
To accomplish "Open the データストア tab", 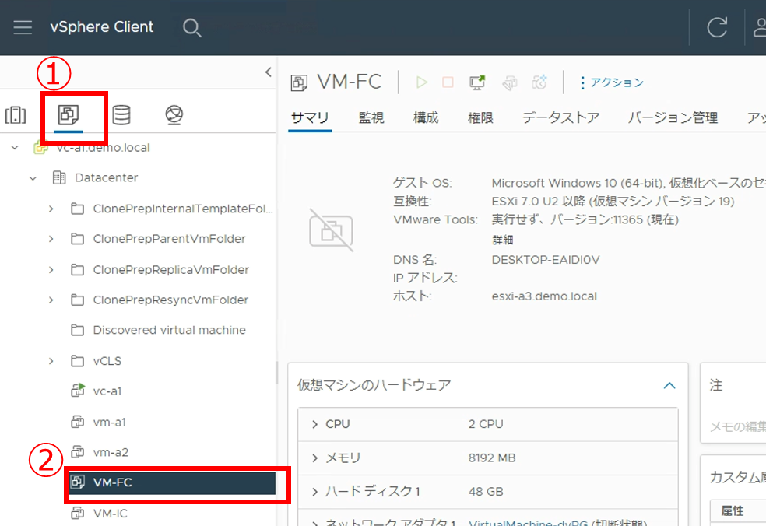I will coord(560,118).
